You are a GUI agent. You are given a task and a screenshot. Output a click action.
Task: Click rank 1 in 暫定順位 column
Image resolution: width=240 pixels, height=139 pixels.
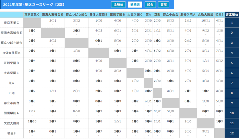click(232, 23)
